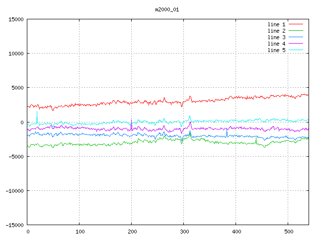This screenshot has width=318, height=238.
Task: Select the 'line 1' legend label
Action: pyautogui.click(x=276, y=24)
